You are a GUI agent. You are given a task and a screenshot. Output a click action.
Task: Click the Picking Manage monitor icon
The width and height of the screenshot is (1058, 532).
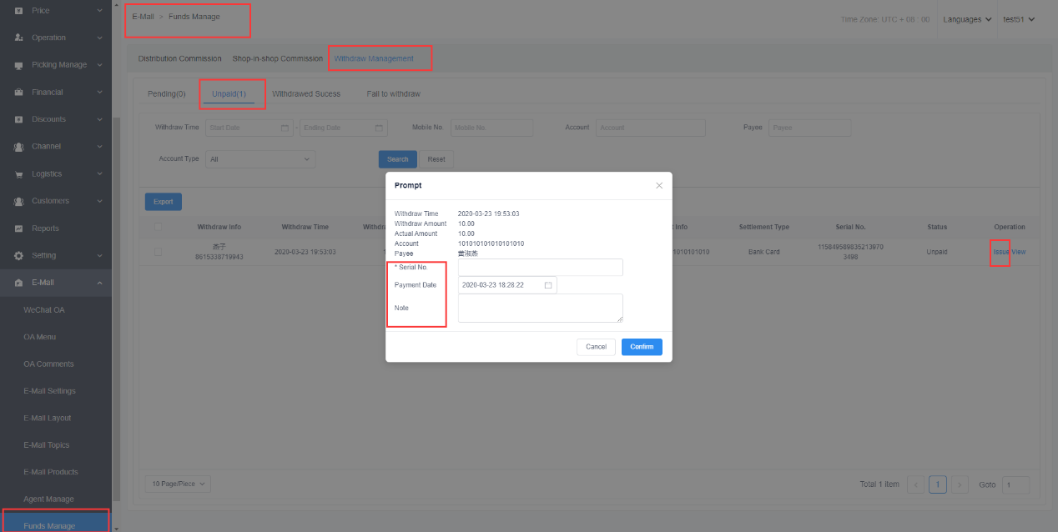click(x=18, y=65)
